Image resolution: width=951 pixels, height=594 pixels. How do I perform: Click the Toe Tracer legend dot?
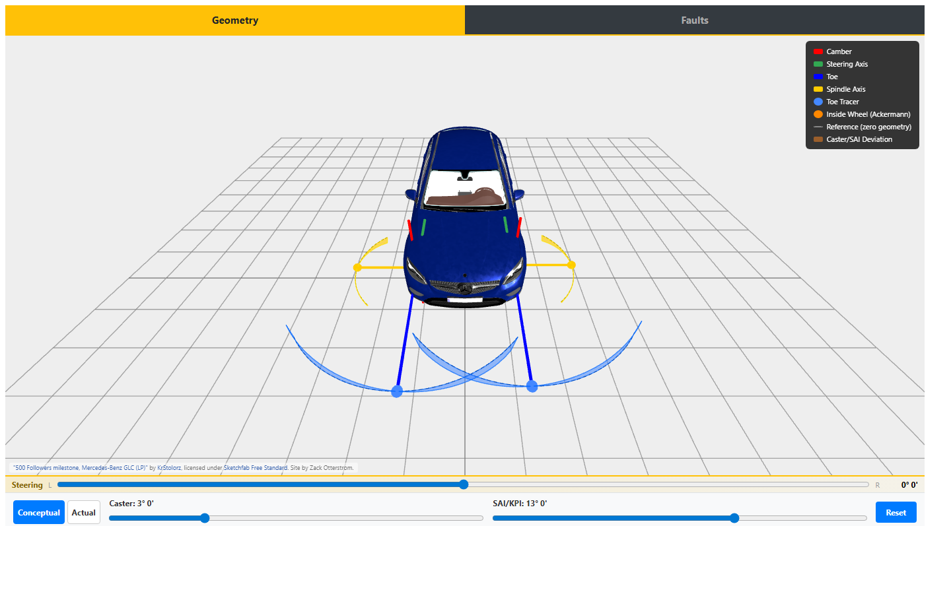[818, 102]
